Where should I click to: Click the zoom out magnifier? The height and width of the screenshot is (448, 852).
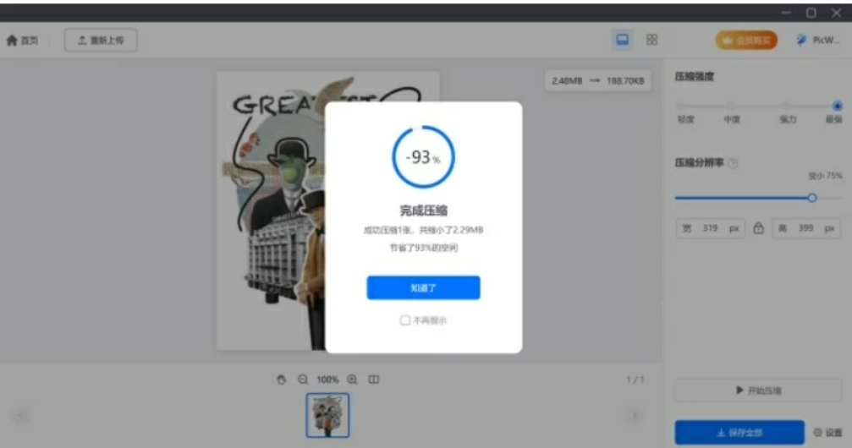303,380
